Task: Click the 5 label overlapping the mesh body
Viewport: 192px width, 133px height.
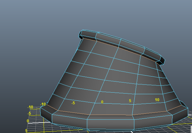Action: [x=130, y=101]
